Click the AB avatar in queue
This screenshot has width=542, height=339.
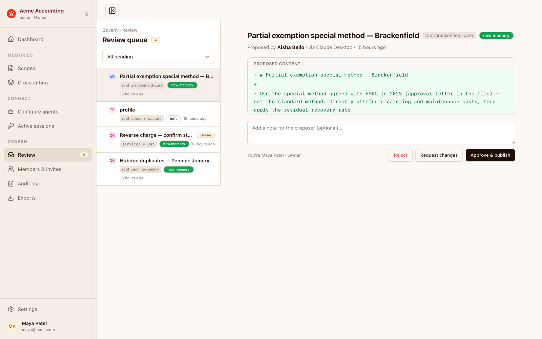click(112, 77)
